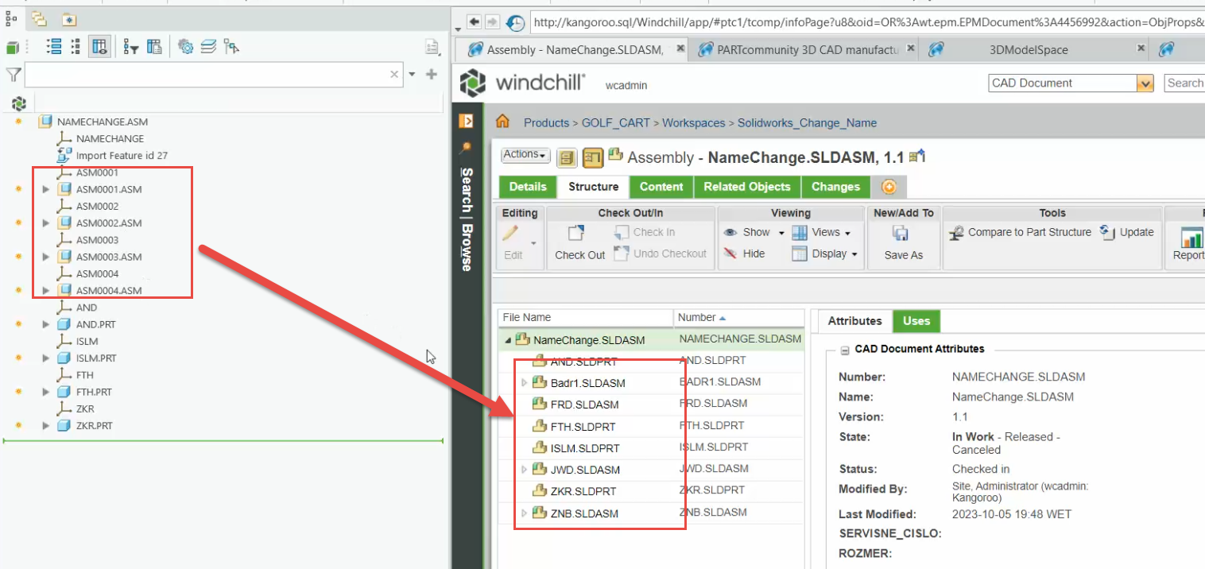Open tree columns settings icon
Image resolution: width=1205 pixels, height=569 pixels.
coord(155,47)
